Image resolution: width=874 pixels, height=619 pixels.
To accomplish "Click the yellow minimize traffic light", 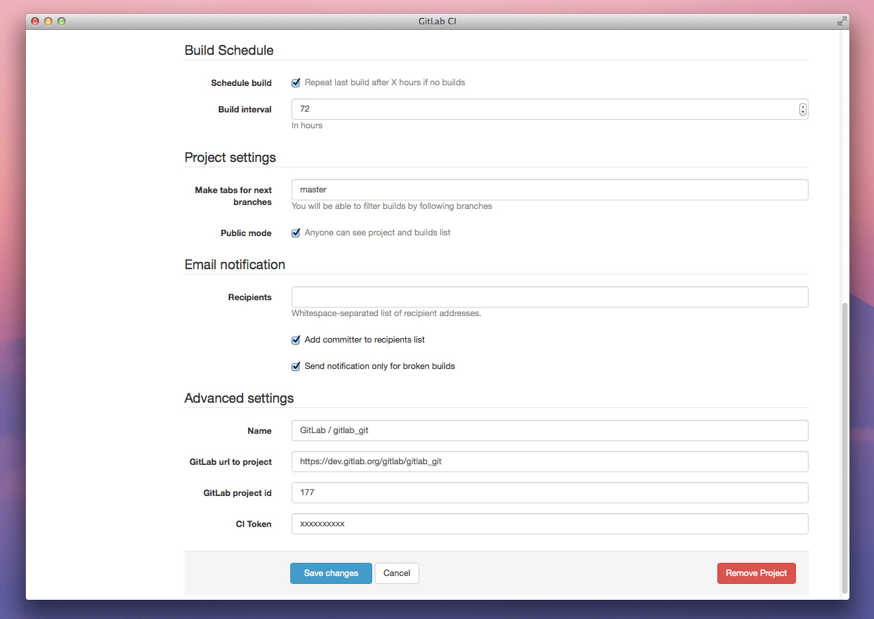I will 48,21.
